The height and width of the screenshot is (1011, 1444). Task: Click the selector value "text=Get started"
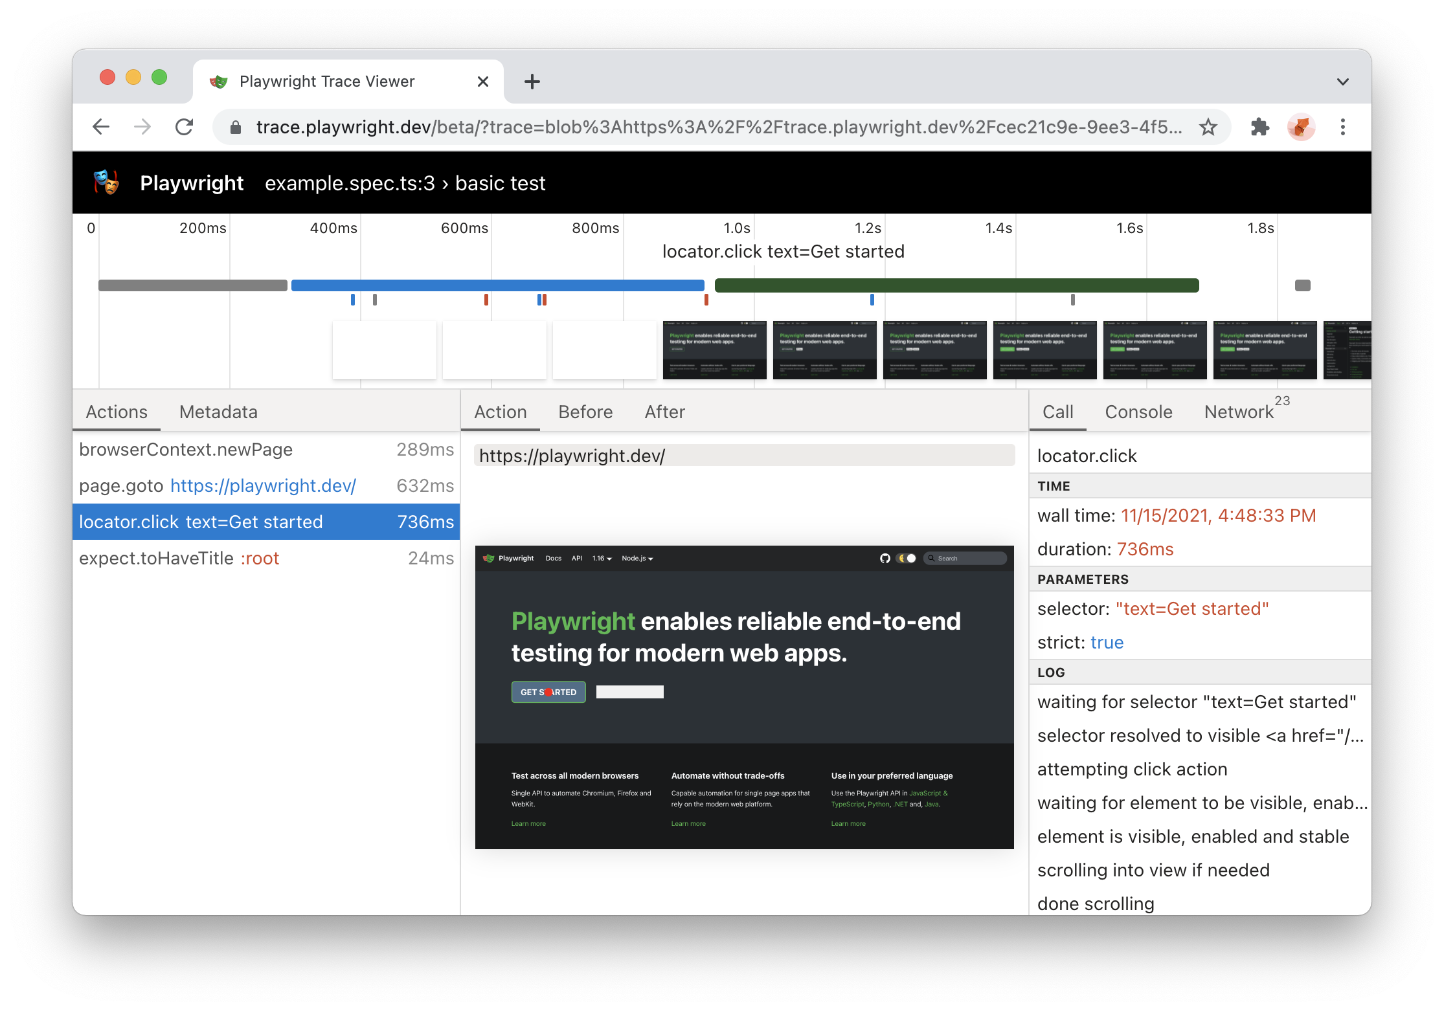[1192, 609]
